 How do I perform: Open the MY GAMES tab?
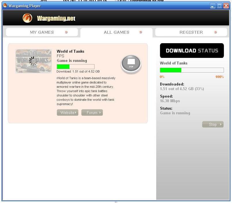(x=42, y=32)
